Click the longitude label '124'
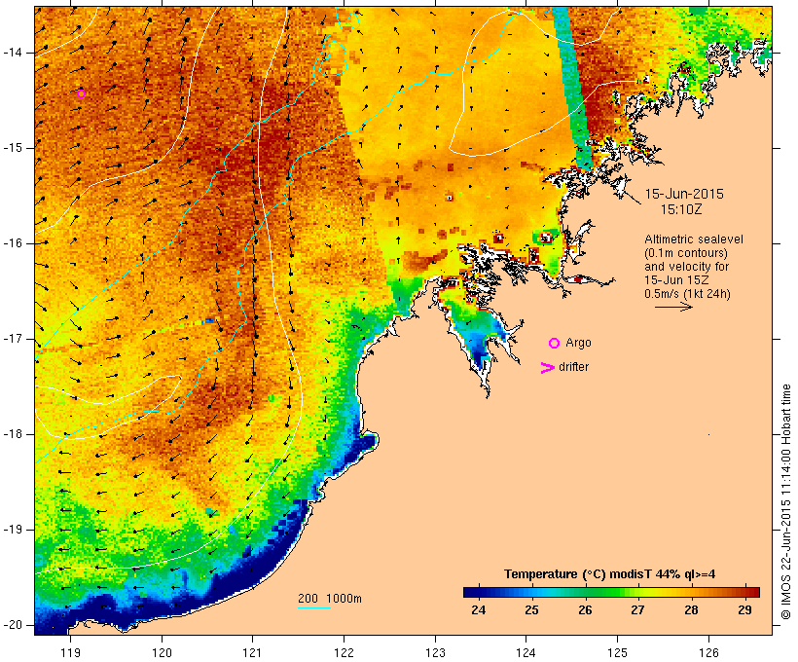798x662 pixels. (526, 652)
